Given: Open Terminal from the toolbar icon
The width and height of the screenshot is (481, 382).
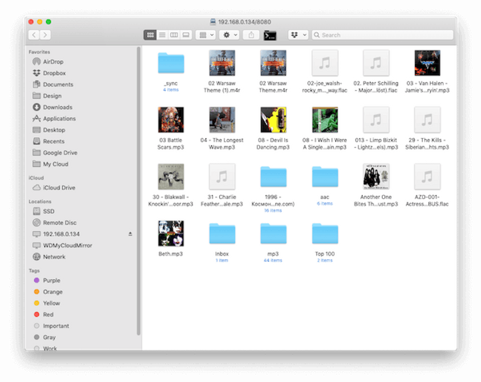Looking at the screenshot, I should coord(270,35).
